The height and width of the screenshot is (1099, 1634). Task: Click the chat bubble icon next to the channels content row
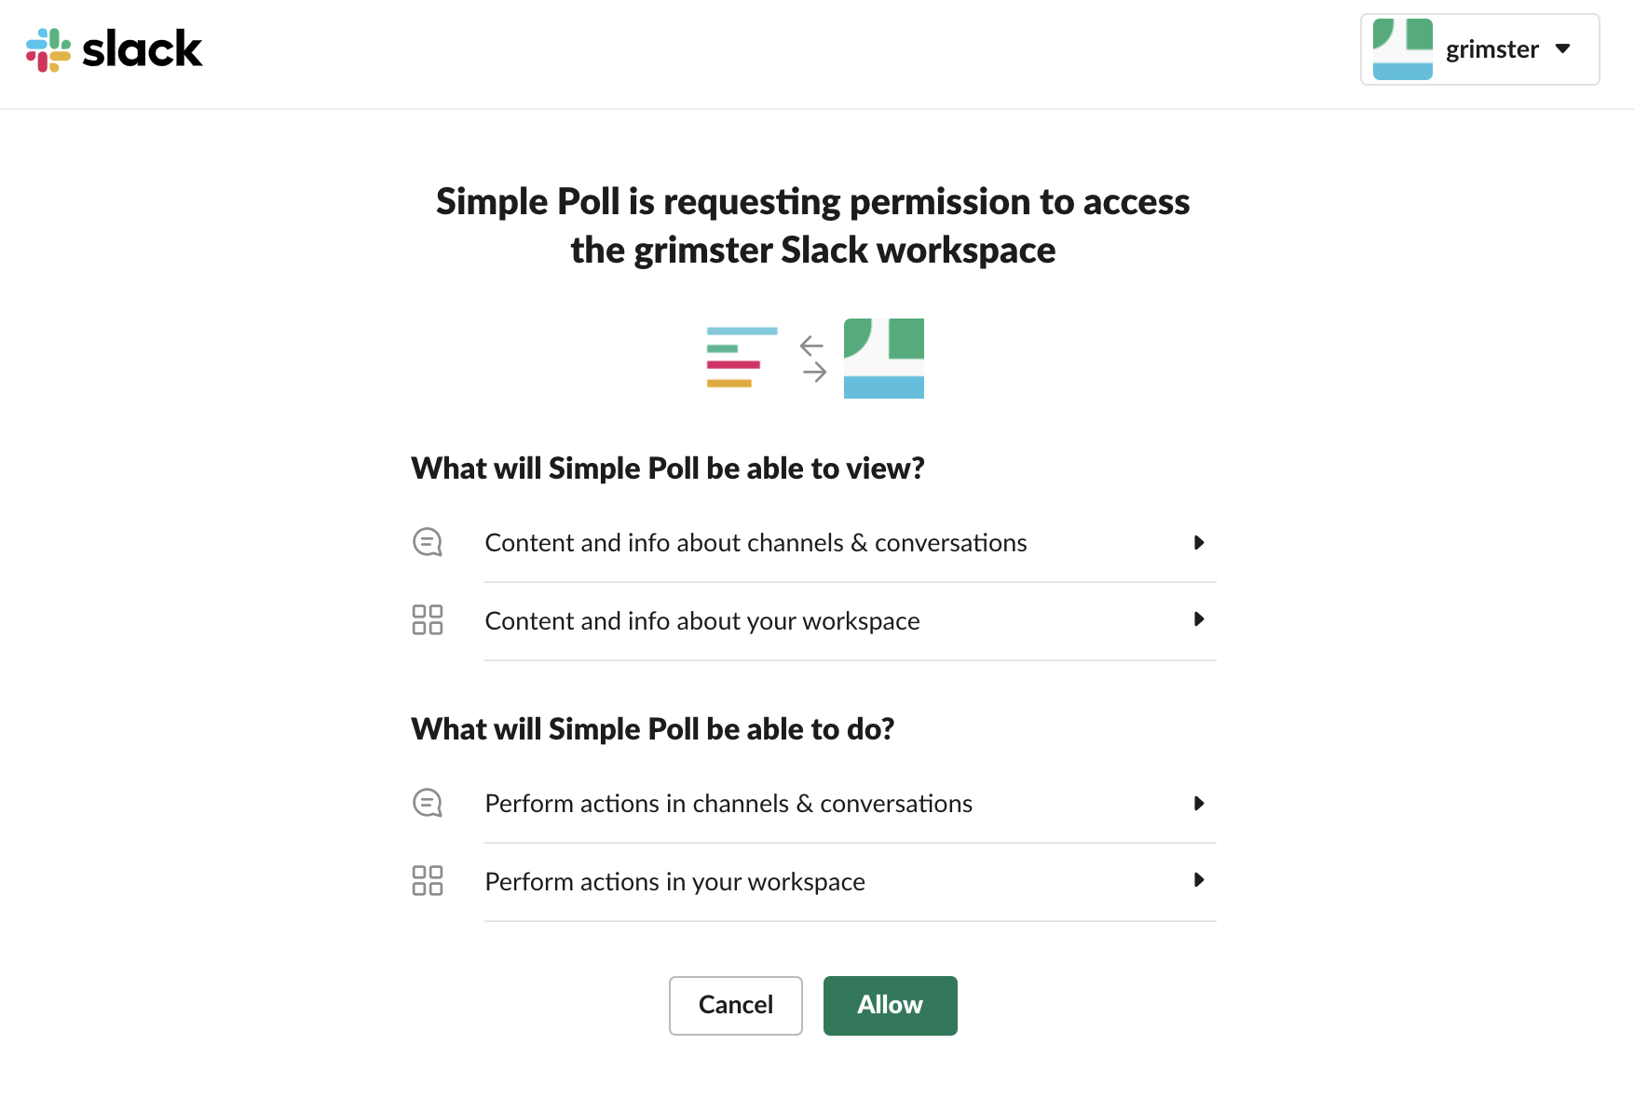428,542
